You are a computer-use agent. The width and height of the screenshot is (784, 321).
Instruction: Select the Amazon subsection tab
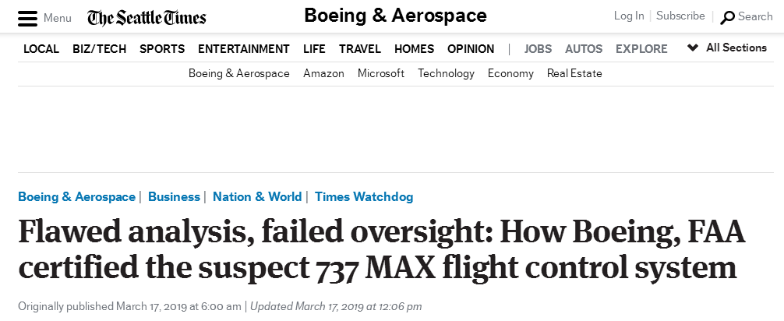click(x=323, y=73)
